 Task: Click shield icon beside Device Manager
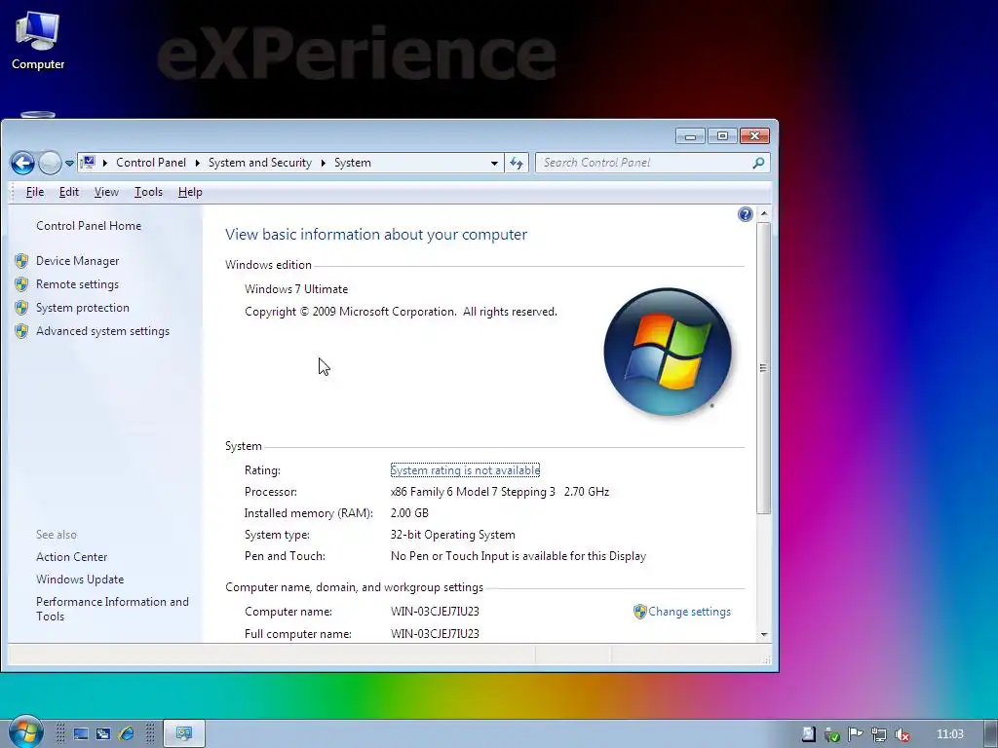pyautogui.click(x=21, y=261)
